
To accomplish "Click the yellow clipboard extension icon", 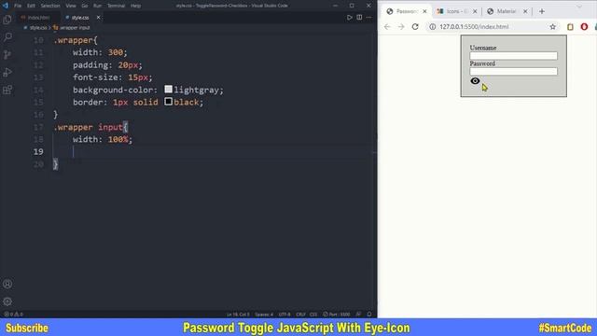I will [570, 27].
